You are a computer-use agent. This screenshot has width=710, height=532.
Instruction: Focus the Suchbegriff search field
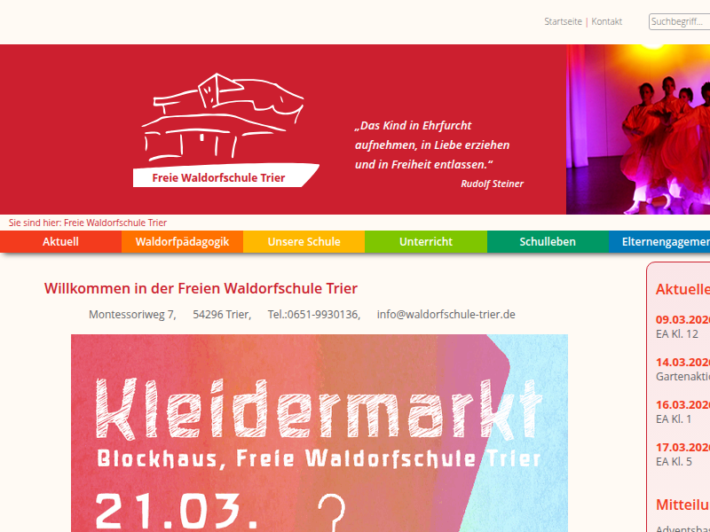click(x=680, y=21)
